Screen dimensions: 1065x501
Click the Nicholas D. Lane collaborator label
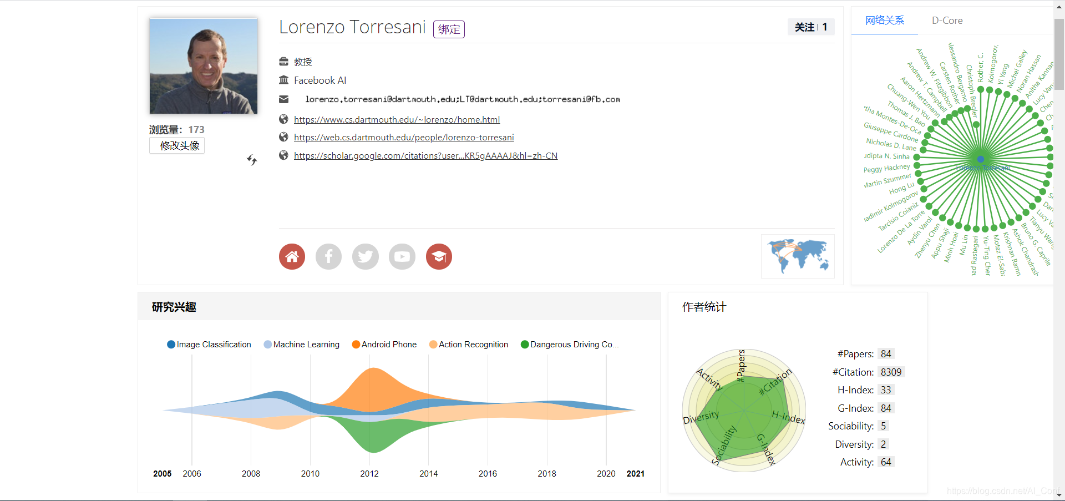coord(891,144)
